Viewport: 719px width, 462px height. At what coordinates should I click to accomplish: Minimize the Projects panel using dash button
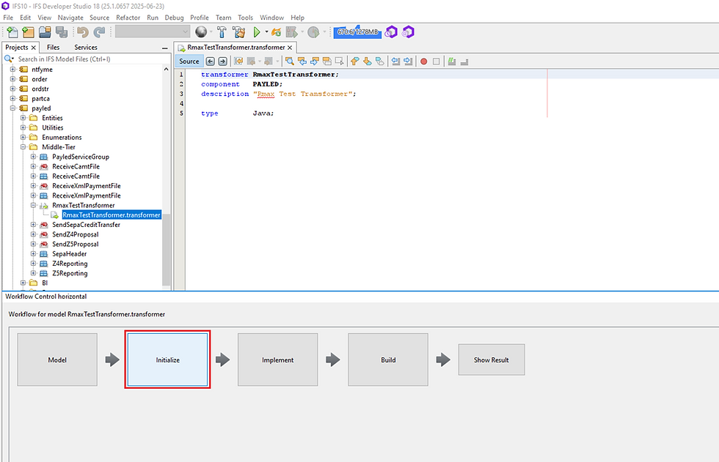click(x=164, y=48)
